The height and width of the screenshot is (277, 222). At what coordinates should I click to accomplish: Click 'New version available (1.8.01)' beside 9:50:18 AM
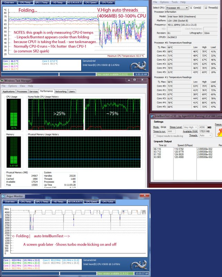click(x=115, y=74)
